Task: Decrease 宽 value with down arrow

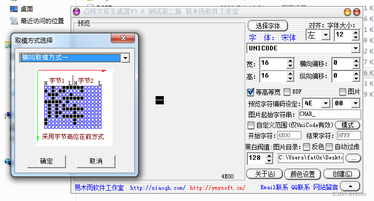Action: 290,66
